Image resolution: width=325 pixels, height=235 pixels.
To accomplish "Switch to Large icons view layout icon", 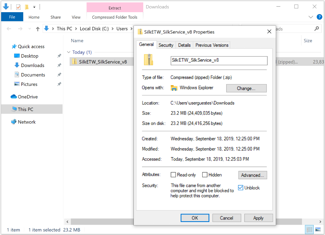I will pos(318,230).
